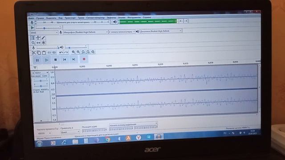Click the recording meter microphone icon
This screenshot has height=160, width=285.
pyautogui.click(x=32, y=23)
